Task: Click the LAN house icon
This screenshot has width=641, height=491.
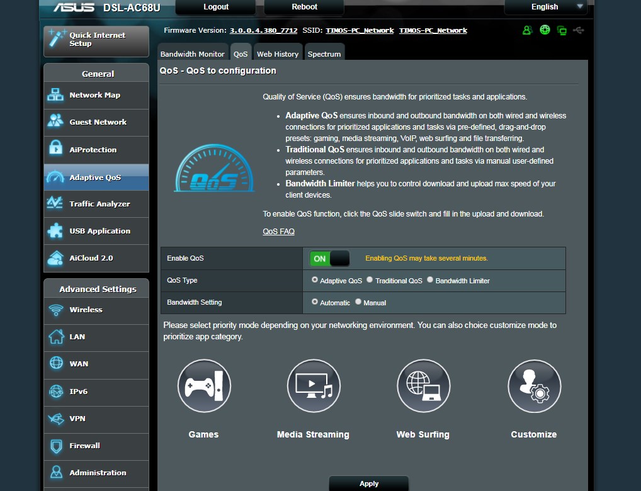Action: coord(56,337)
